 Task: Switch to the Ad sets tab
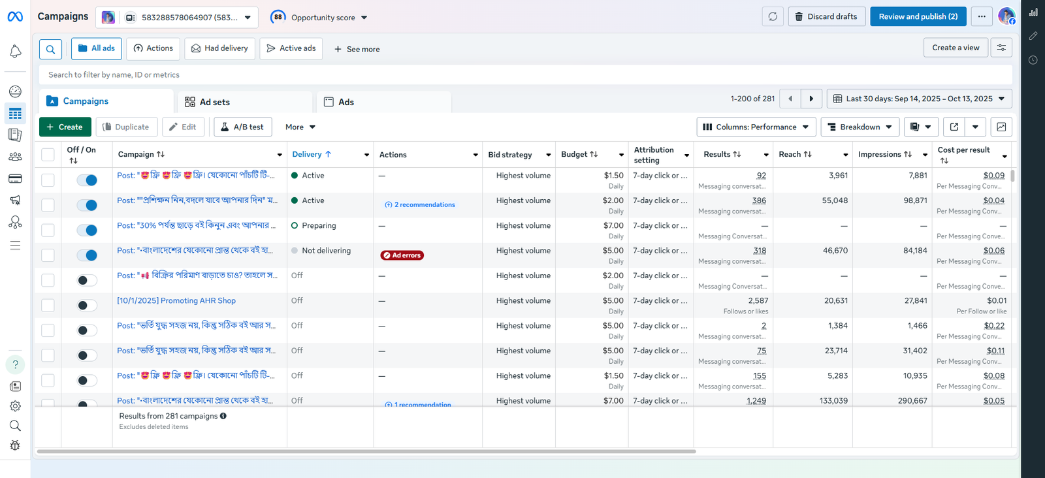coord(215,102)
